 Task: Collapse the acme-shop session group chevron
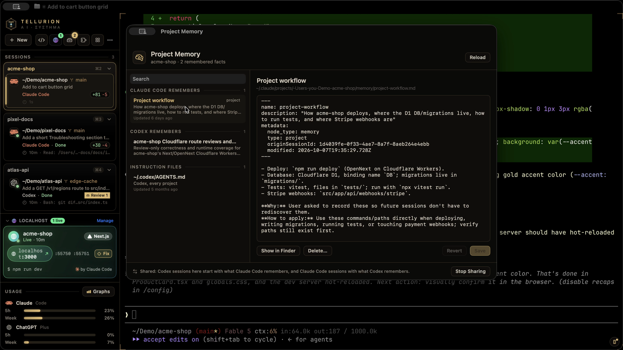[109, 69]
